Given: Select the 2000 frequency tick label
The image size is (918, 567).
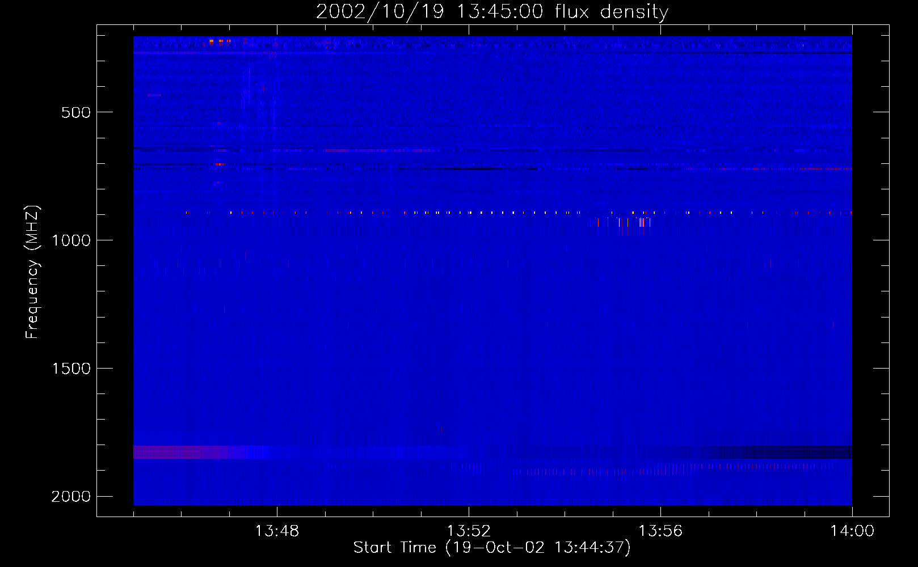Looking at the screenshot, I should [71, 497].
